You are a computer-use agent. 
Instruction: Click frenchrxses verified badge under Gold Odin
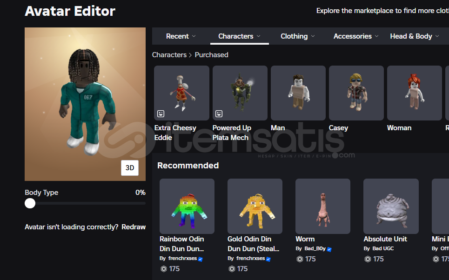268,259
